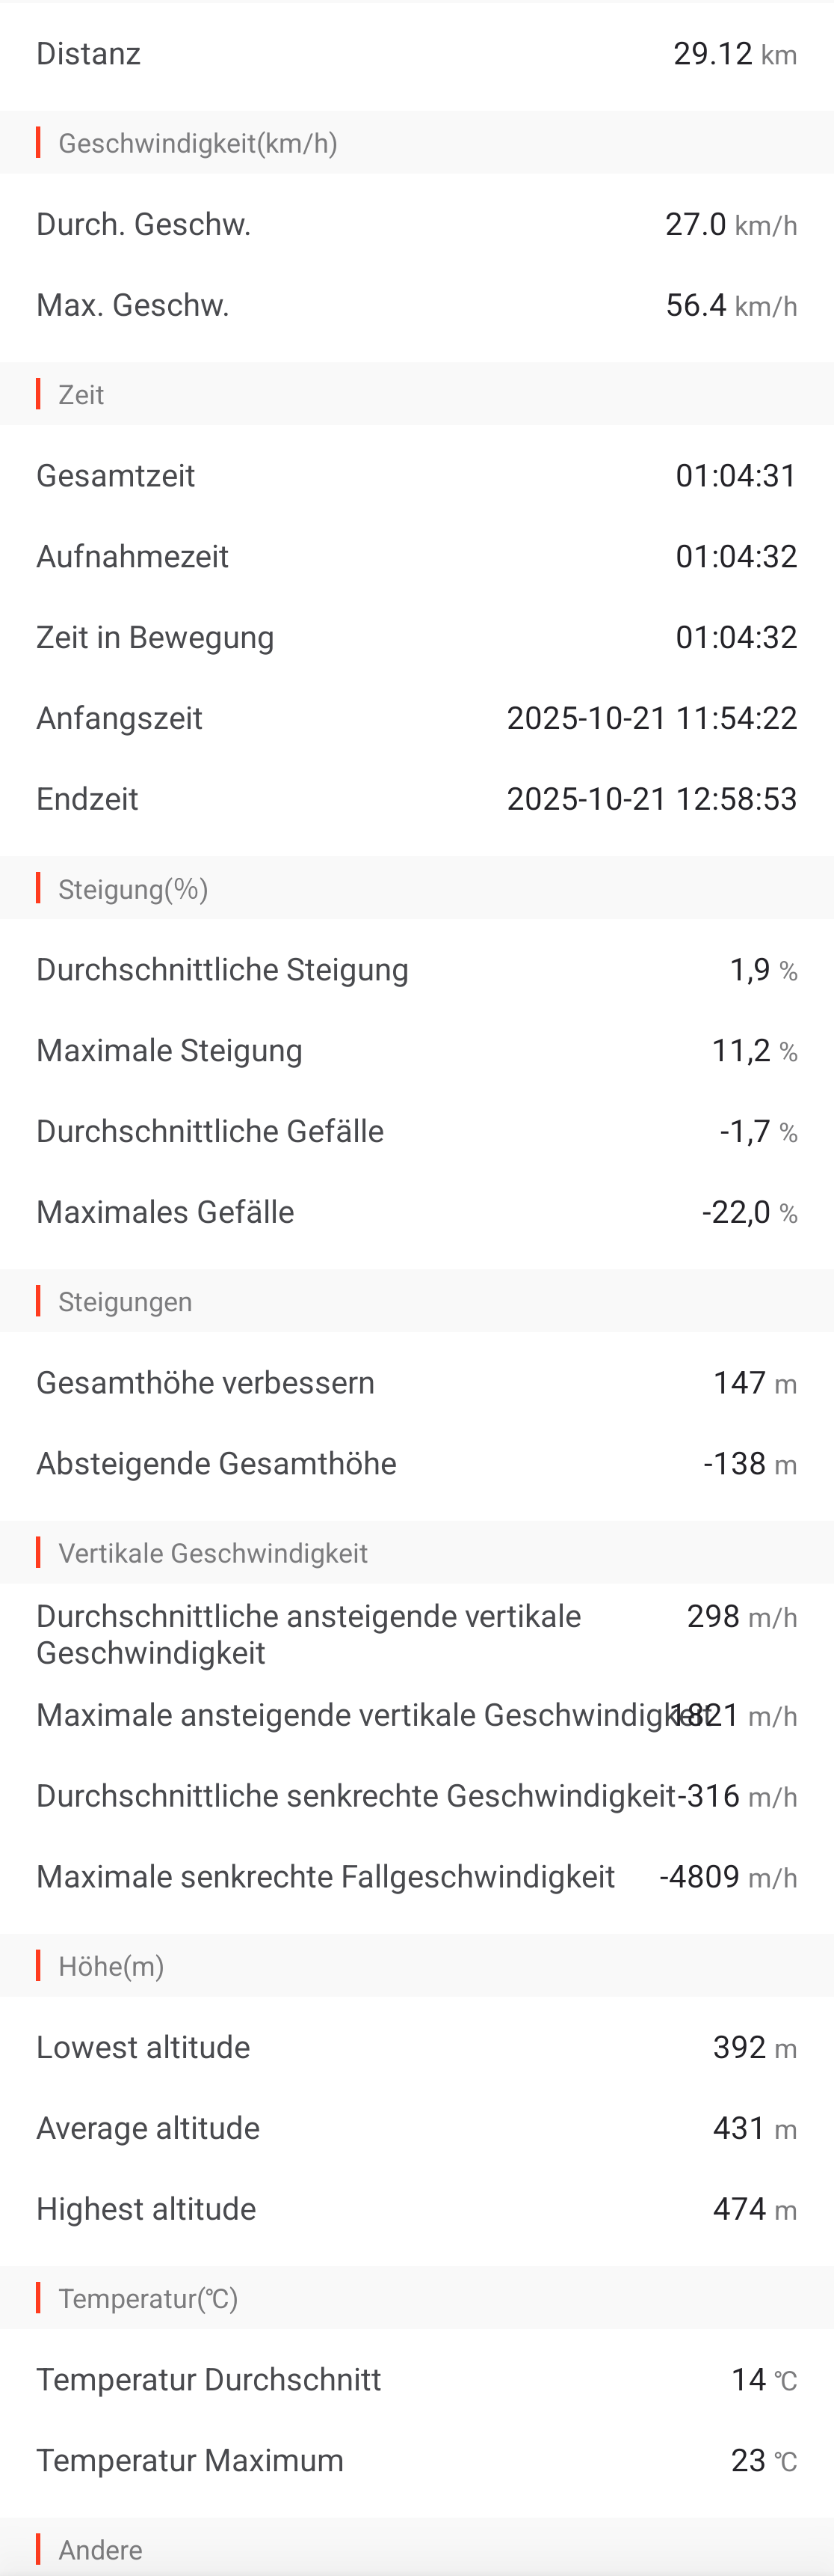This screenshot has width=834, height=2576.
Task: Tap the Gesamtzeit row
Action: click(x=416, y=476)
